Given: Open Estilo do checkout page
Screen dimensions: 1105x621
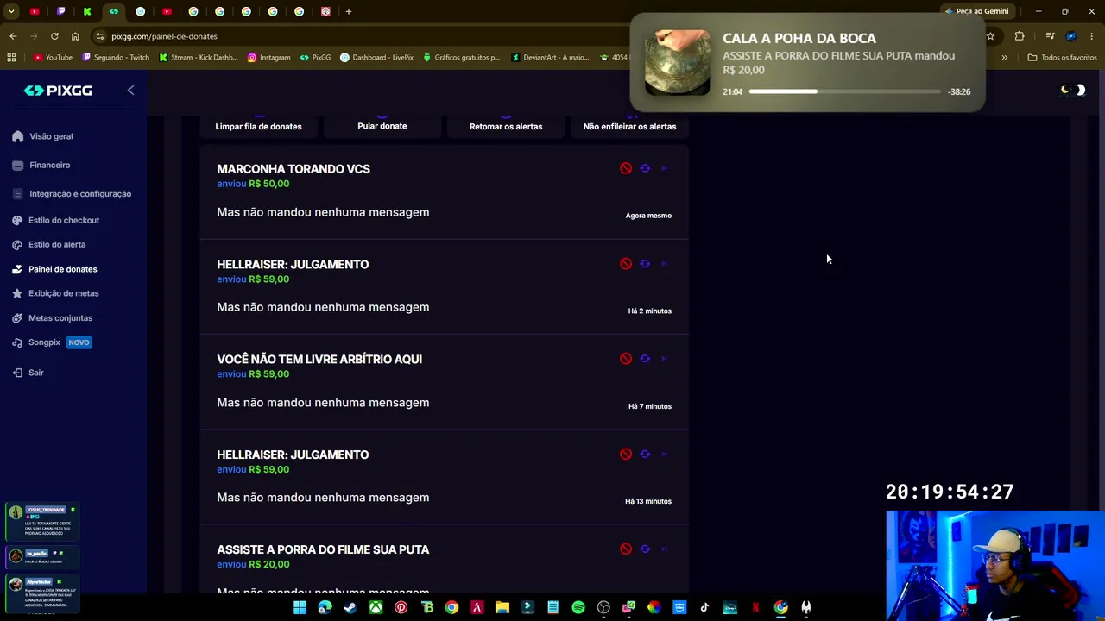Looking at the screenshot, I should pos(56,220).
